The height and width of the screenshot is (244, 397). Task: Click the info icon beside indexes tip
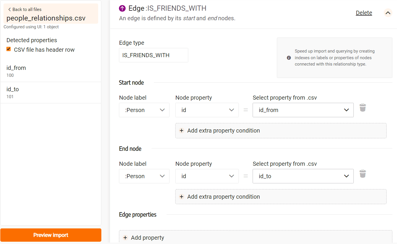(289, 58)
